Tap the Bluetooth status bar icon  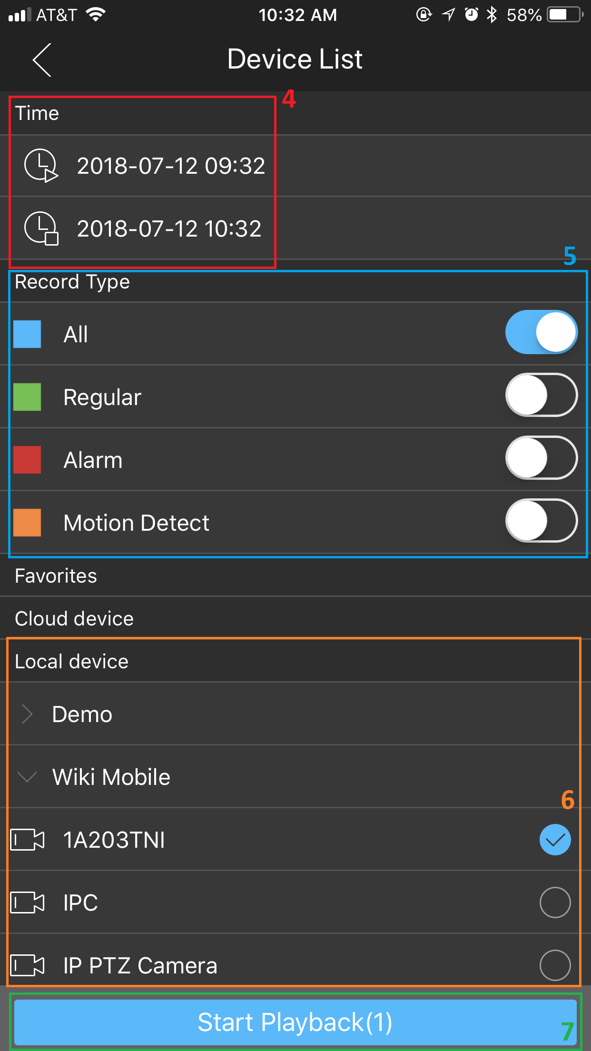tap(492, 15)
